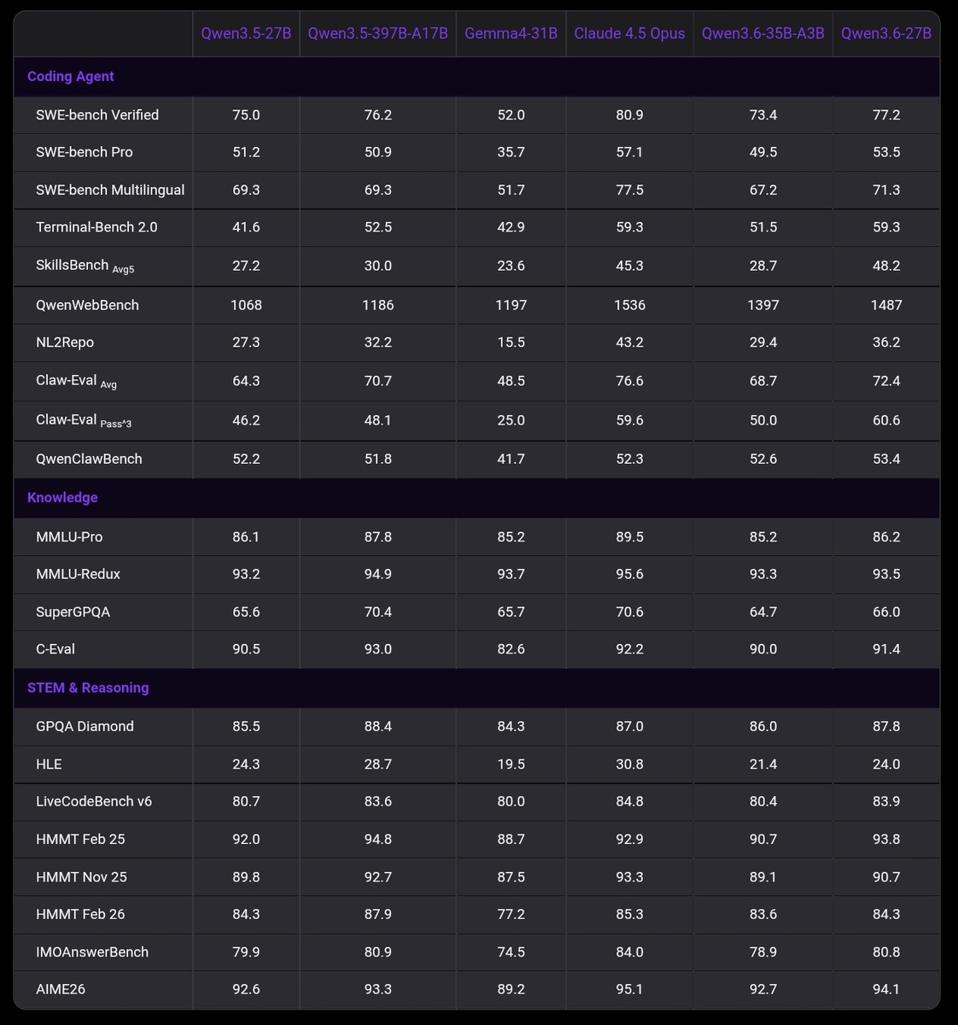Click the Knowledge section heading

point(62,497)
